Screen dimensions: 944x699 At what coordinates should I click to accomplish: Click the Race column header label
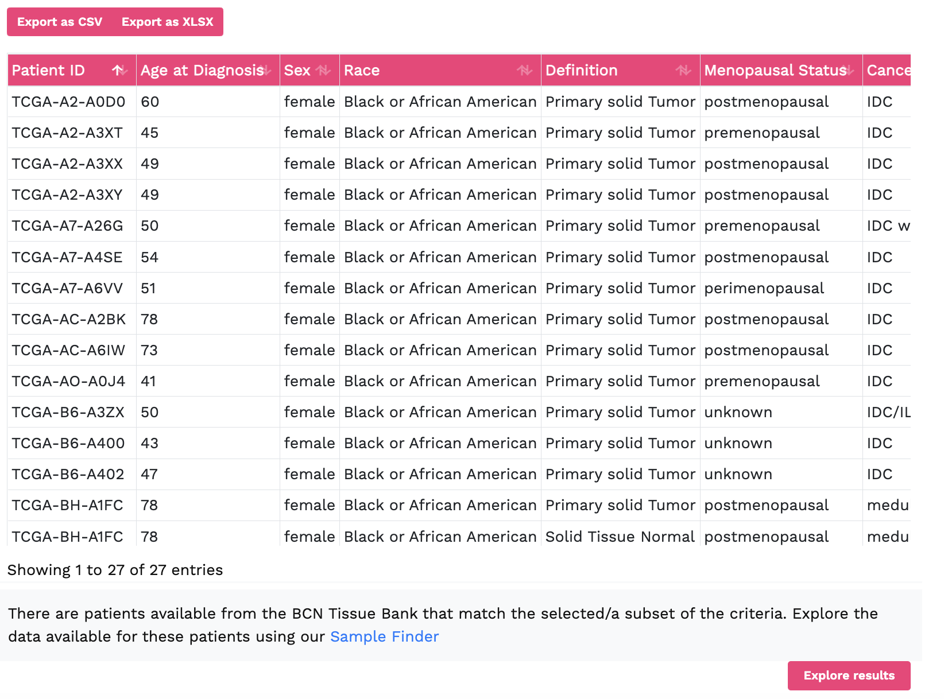362,70
